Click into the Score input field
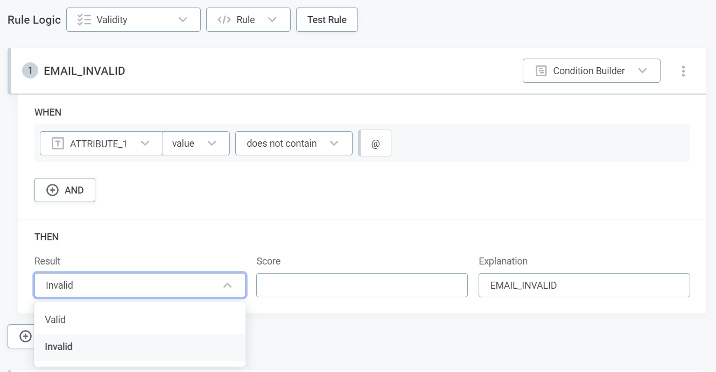 click(x=362, y=285)
